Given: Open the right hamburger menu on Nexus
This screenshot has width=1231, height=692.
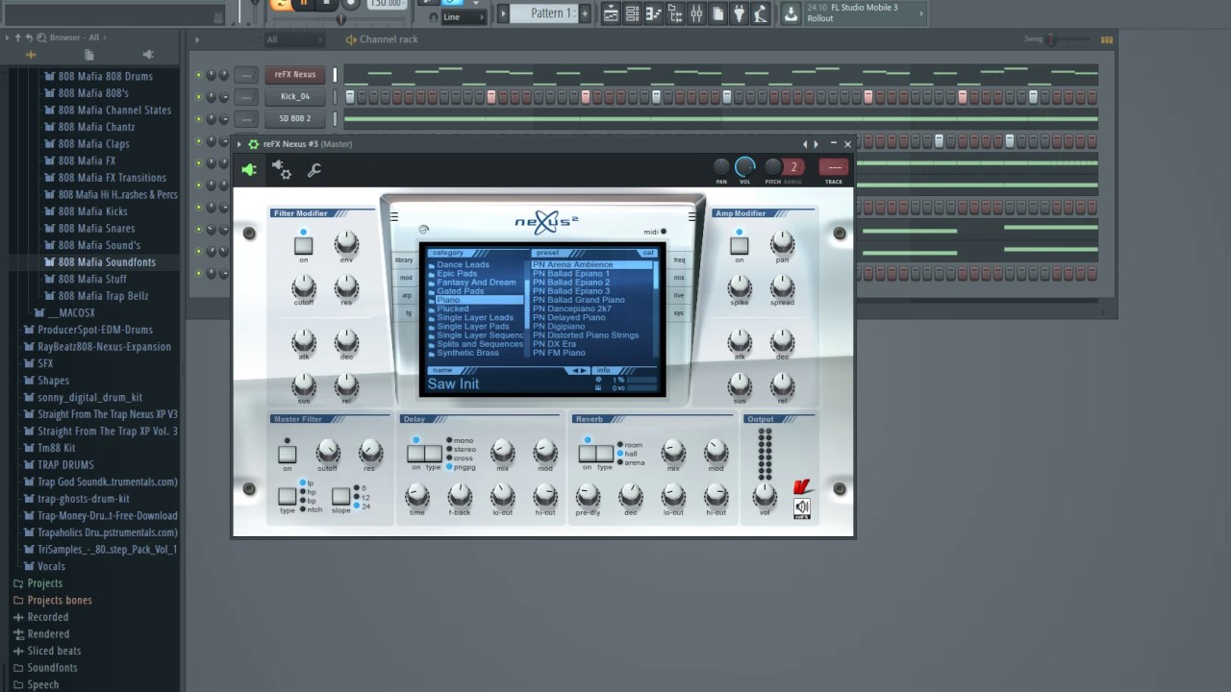Looking at the screenshot, I should point(691,217).
